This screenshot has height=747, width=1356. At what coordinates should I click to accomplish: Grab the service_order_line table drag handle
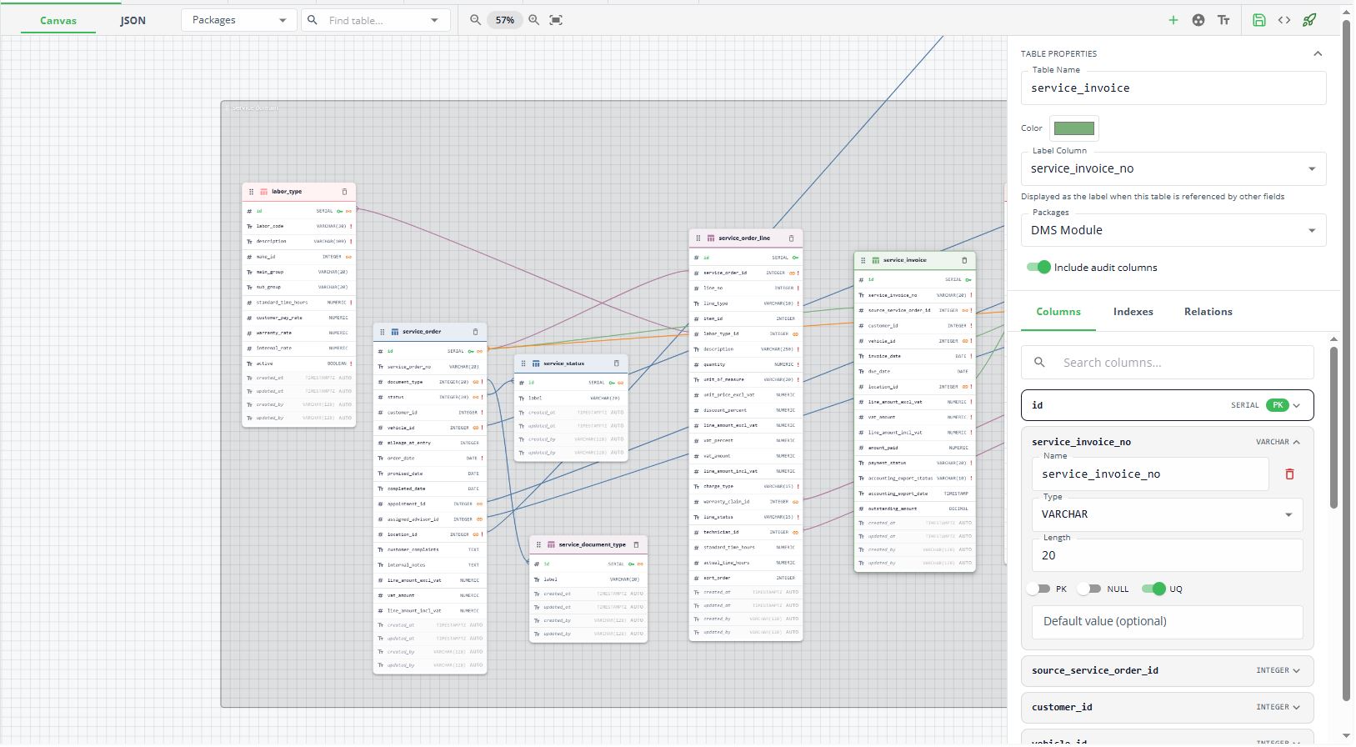[698, 238]
